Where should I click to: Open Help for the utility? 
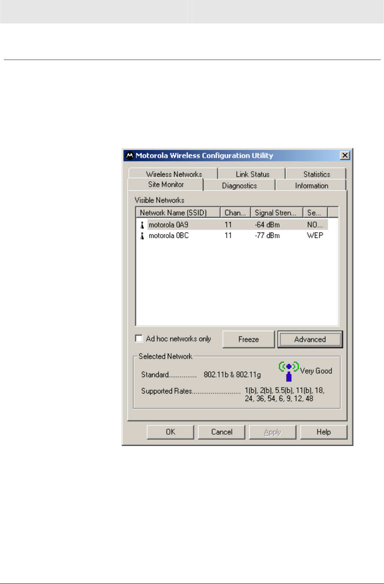(324, 432)
